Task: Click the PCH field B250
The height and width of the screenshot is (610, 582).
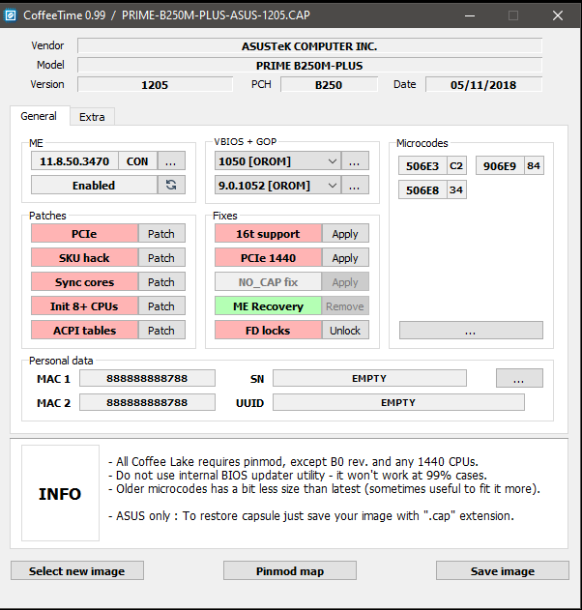Action: (329, 84)
